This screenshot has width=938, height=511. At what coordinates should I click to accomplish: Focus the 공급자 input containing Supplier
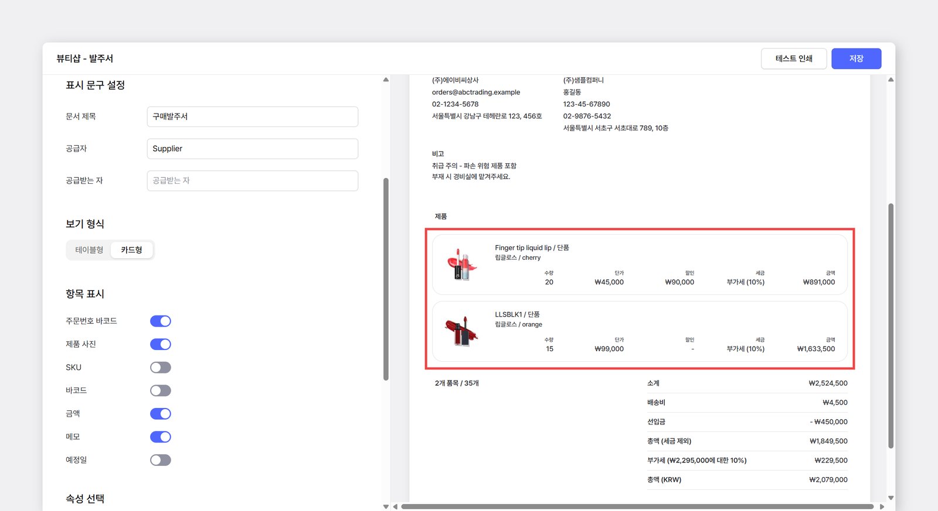[x=252, y=149]
